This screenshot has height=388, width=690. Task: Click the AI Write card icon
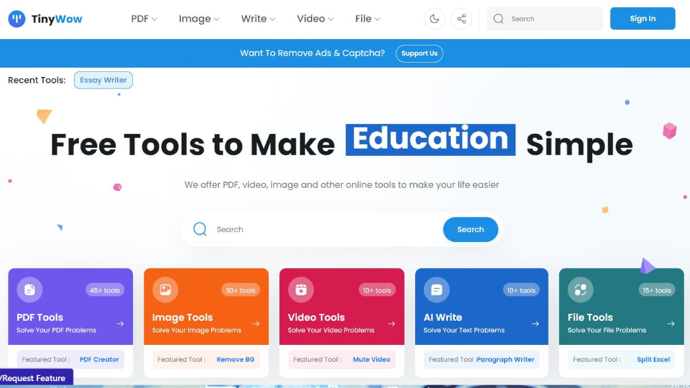pyautogui.click(x=436, y=290)
